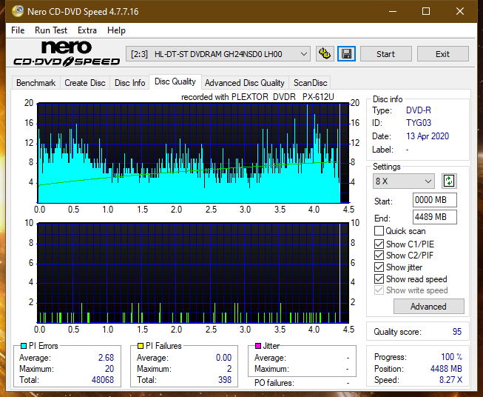The width and height of the screenshot is (483, 397).
Task: Click the Show write speed checkbox
Action: [x=379, y=290]
